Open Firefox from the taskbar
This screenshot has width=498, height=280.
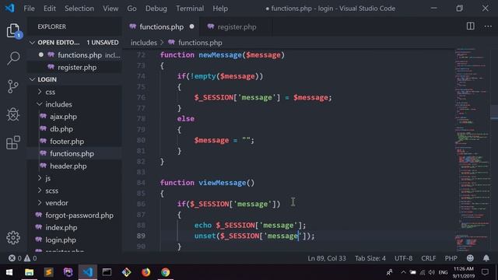coord(146,272)
